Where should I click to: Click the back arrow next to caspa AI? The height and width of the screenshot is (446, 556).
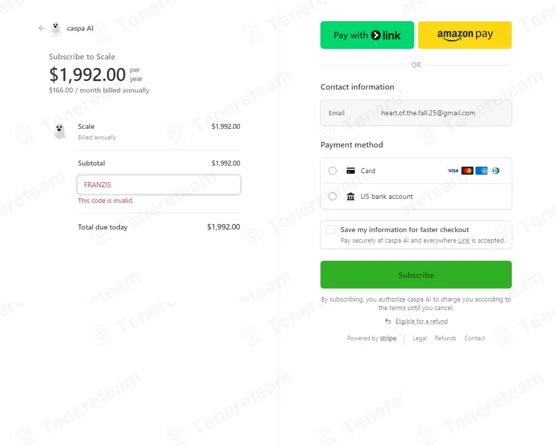click(42, 29)
